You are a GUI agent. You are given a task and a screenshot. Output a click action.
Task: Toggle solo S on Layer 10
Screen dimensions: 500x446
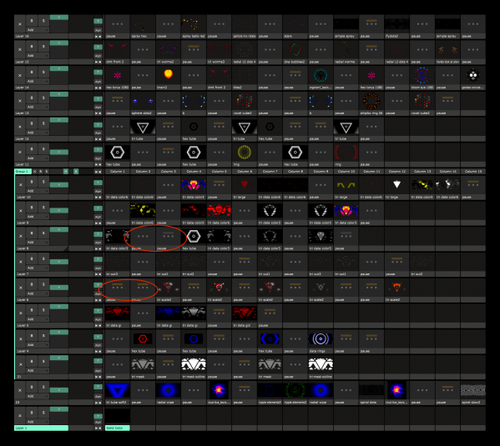(43, 182)
